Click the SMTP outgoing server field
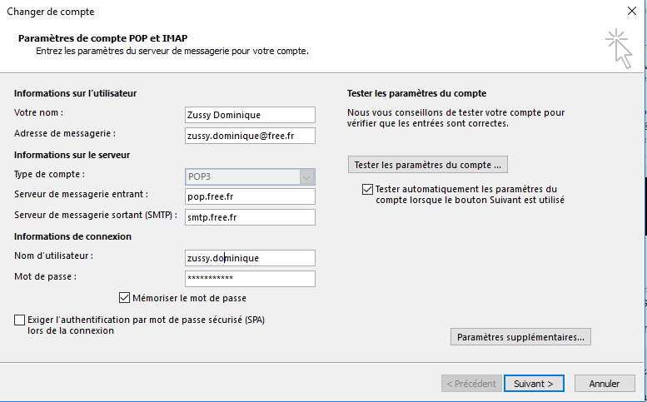647x402 pixels. (250, 217)
